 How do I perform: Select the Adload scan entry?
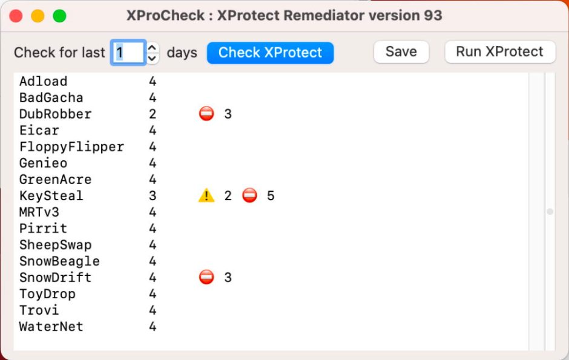pyautogui.click(x=44, y=80)
